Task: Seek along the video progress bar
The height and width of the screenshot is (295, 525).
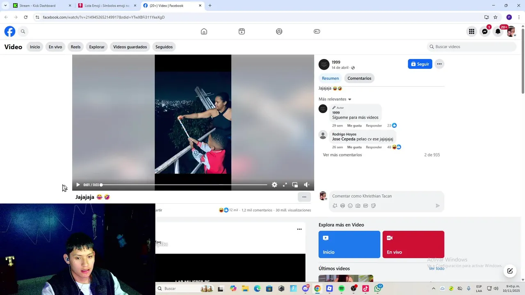Action: coord(184,185)
